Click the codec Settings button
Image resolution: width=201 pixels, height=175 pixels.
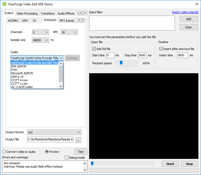click(x=72, y=58)
